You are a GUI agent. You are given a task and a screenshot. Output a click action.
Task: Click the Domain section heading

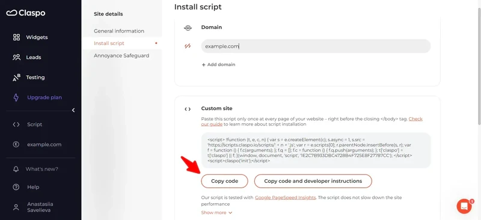[212, 27]
